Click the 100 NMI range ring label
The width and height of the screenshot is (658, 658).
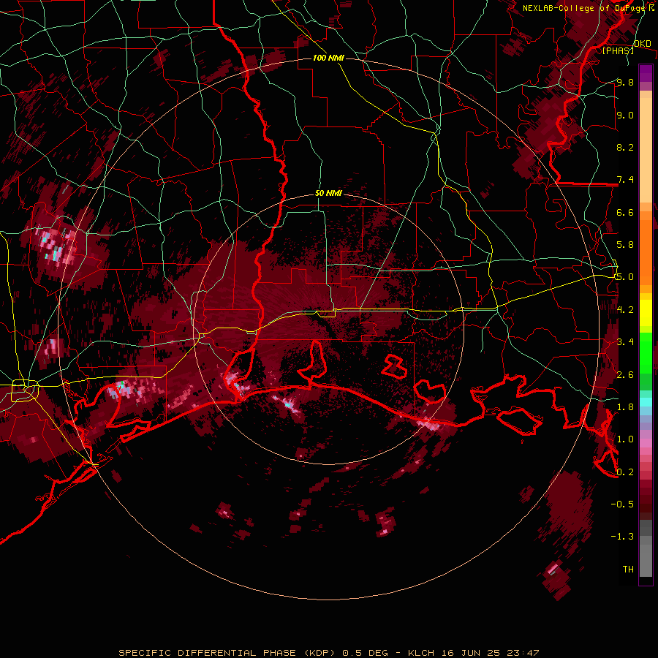pyautogui.click(x=328, y=58)
